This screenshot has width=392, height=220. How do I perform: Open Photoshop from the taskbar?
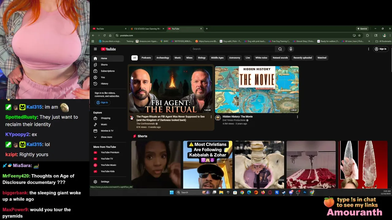[305, 193]
